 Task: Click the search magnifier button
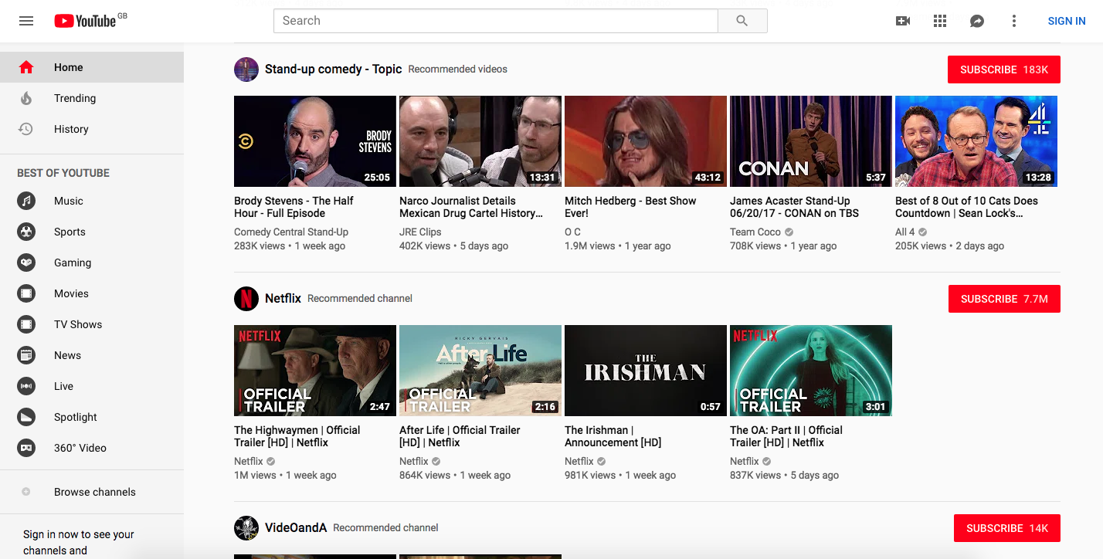742,21
